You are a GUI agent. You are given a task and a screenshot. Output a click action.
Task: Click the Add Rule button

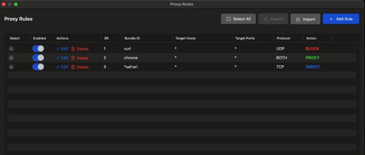[341, 19]
